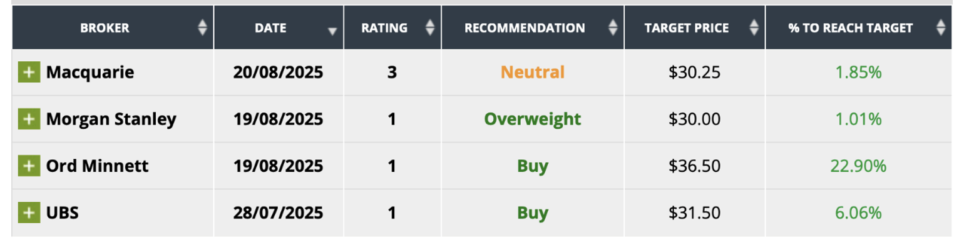Sort by % To Reach Target arrows
Viewport: 964px width, 250px height.
tap(940, 27)
